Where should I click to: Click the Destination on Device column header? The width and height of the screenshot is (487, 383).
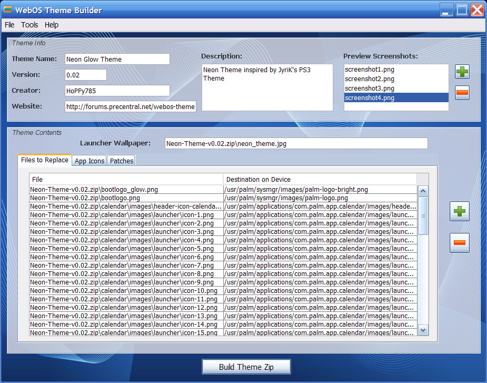pos(320,179)
